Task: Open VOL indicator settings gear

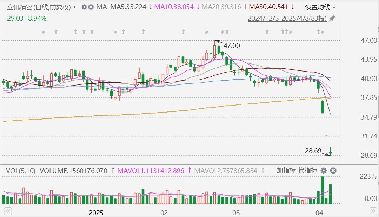Action: point(324,171)
